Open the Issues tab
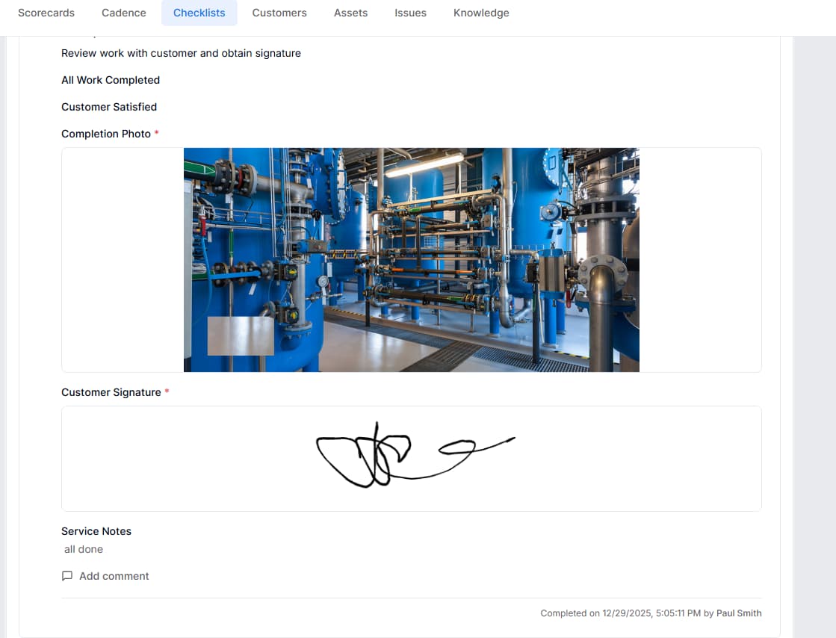Image resolution: width=836 pixels, height=638 pixels. tap(409, 13)
